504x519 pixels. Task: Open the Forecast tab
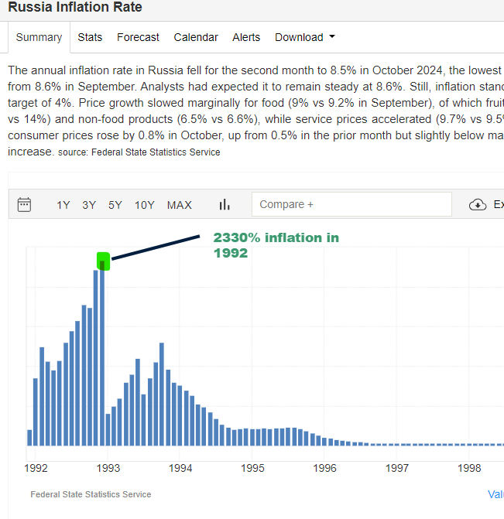tap(138, 37)
